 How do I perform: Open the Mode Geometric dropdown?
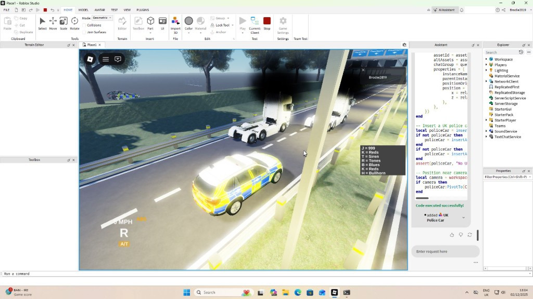tap(102, 18)
